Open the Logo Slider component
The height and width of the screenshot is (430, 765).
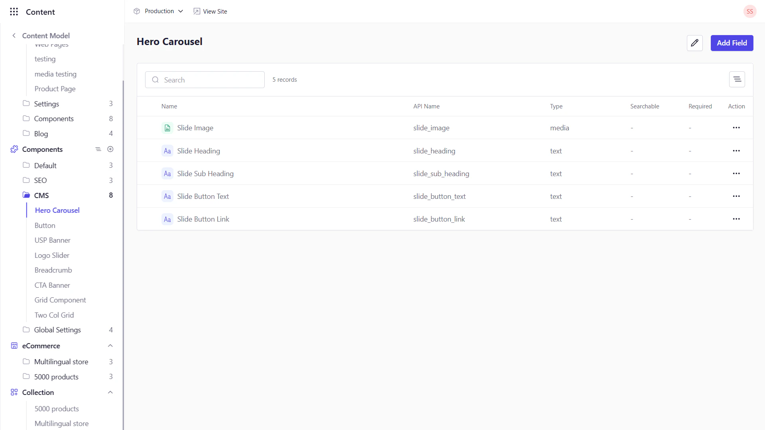click(52, 255)
